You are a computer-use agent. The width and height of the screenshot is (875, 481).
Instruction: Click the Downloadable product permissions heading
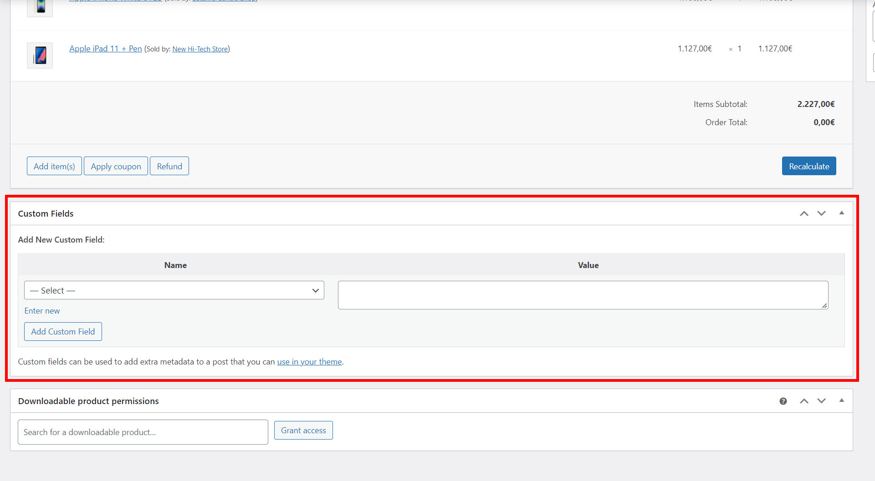tap(88, 401)
